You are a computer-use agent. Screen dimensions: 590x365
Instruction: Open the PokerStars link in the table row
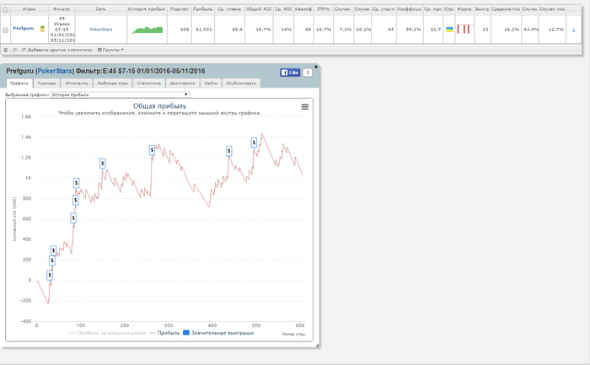(x=101, y=30)
